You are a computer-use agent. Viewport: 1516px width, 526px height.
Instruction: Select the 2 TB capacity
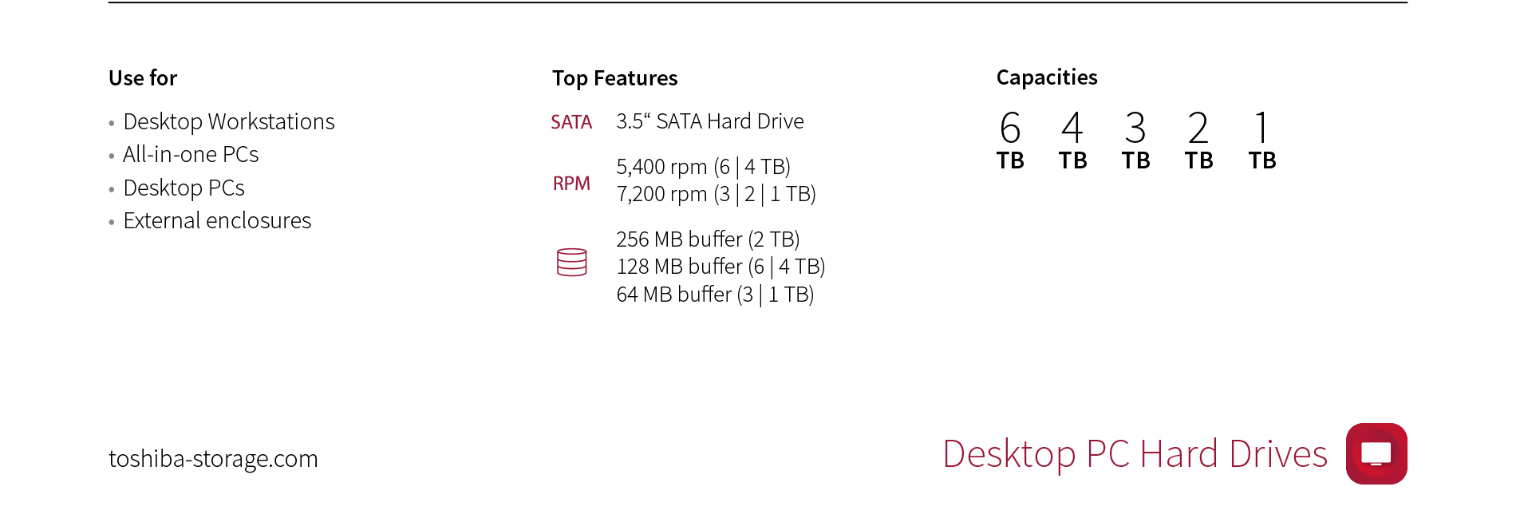point(1198,141)
